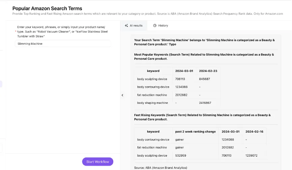The height and width of the screenshot is (170, 292).
Task: Click 'fat reduction machine' in Most Popular table
Action: point(152,95)
